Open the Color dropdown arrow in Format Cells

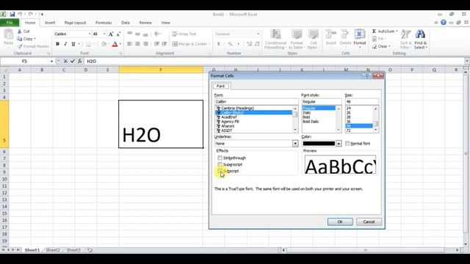click(x=339, y=144)
